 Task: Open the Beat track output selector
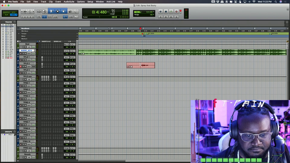click(x=72, y=44)
